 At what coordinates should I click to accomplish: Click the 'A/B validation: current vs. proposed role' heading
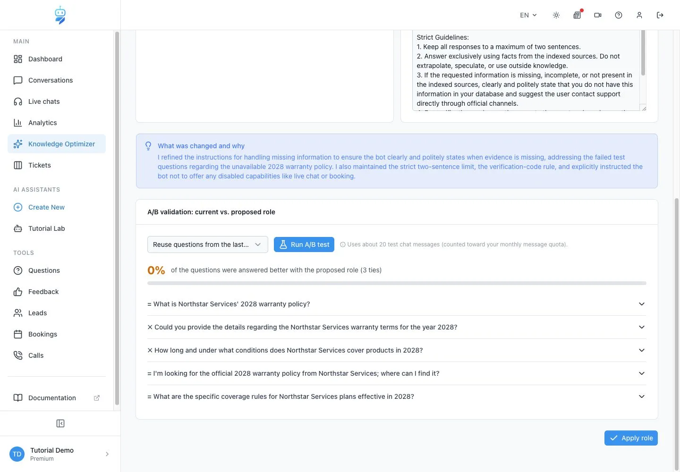click(x=211, y=212)
